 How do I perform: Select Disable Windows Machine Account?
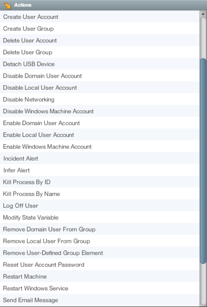(99, 111)
